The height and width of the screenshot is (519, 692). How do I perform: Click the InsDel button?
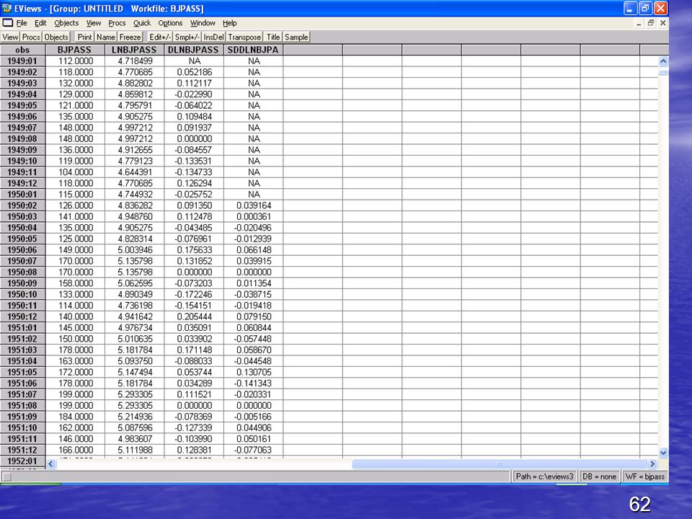213,37
